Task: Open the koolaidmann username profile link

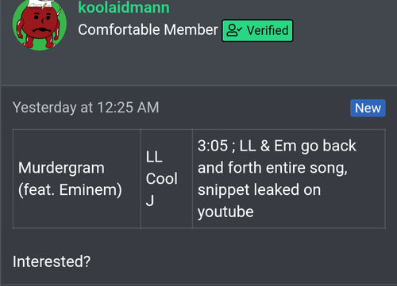Action: tap(124, 7)
